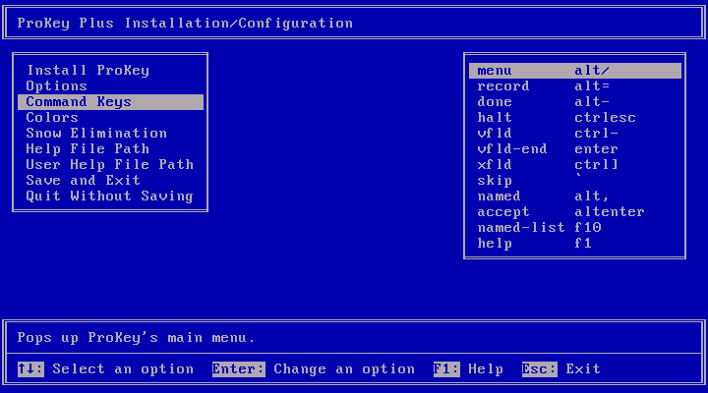This screenshot has width=708, height=393.
Task: Select the vfld ctrl- command row
Action: 575,134
